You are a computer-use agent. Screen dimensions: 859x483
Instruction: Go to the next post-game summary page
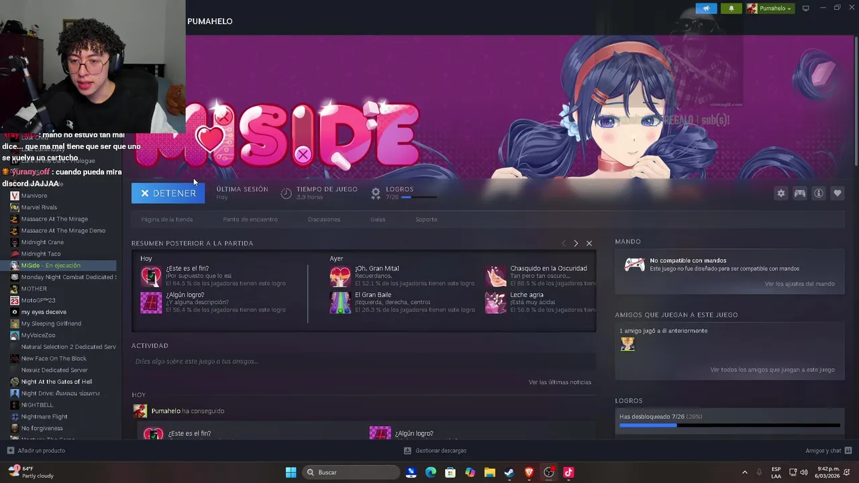[576, 244]
